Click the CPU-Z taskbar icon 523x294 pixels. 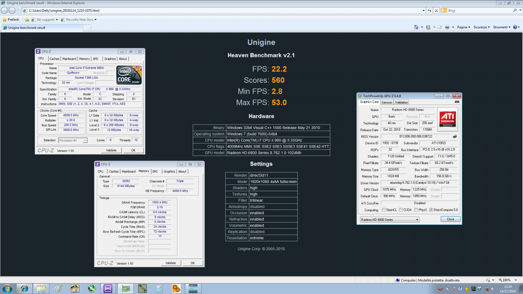(107, 288)
